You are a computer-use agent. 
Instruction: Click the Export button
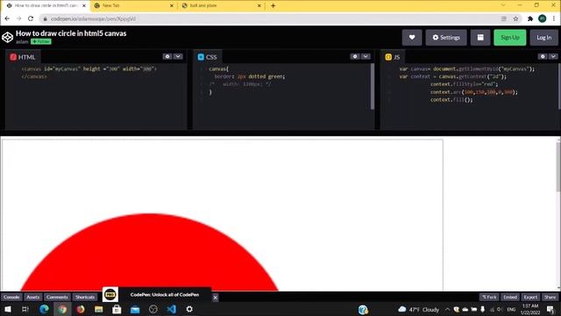tap(530, 297)
